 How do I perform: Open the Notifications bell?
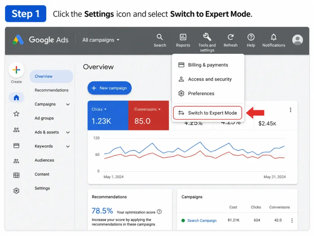coord(274,37)
